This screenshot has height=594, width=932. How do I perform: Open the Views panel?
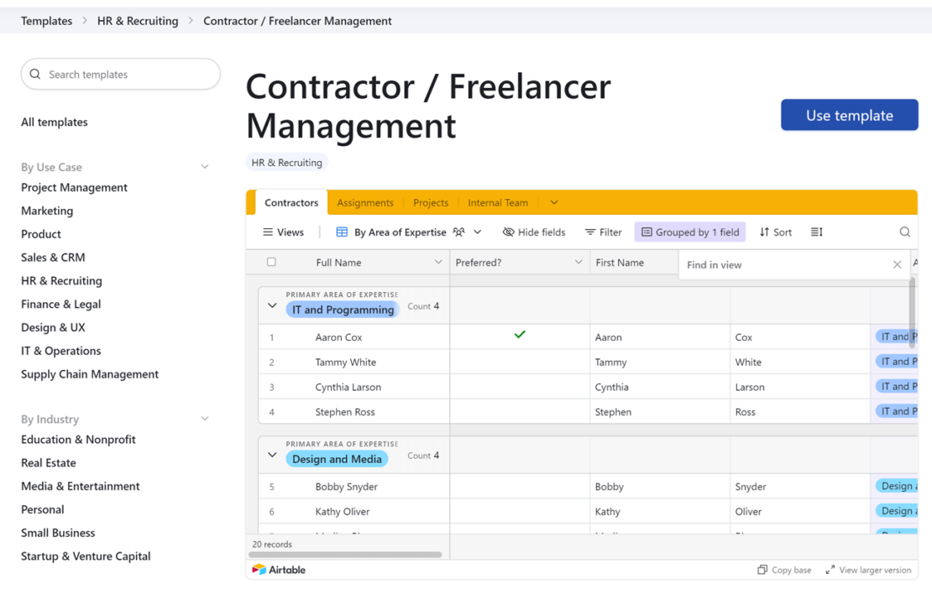284,232
